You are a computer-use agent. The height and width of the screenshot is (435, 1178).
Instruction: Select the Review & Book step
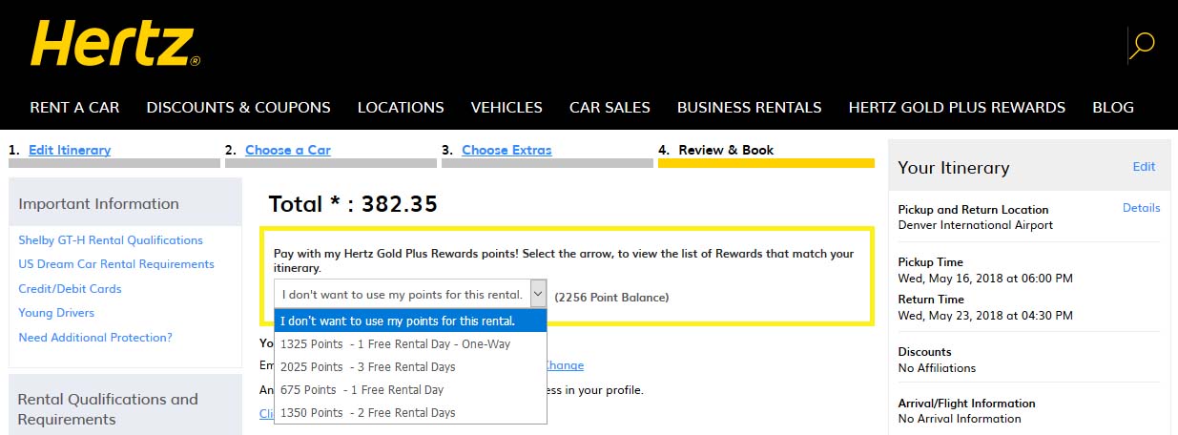(x=726, y=150)
